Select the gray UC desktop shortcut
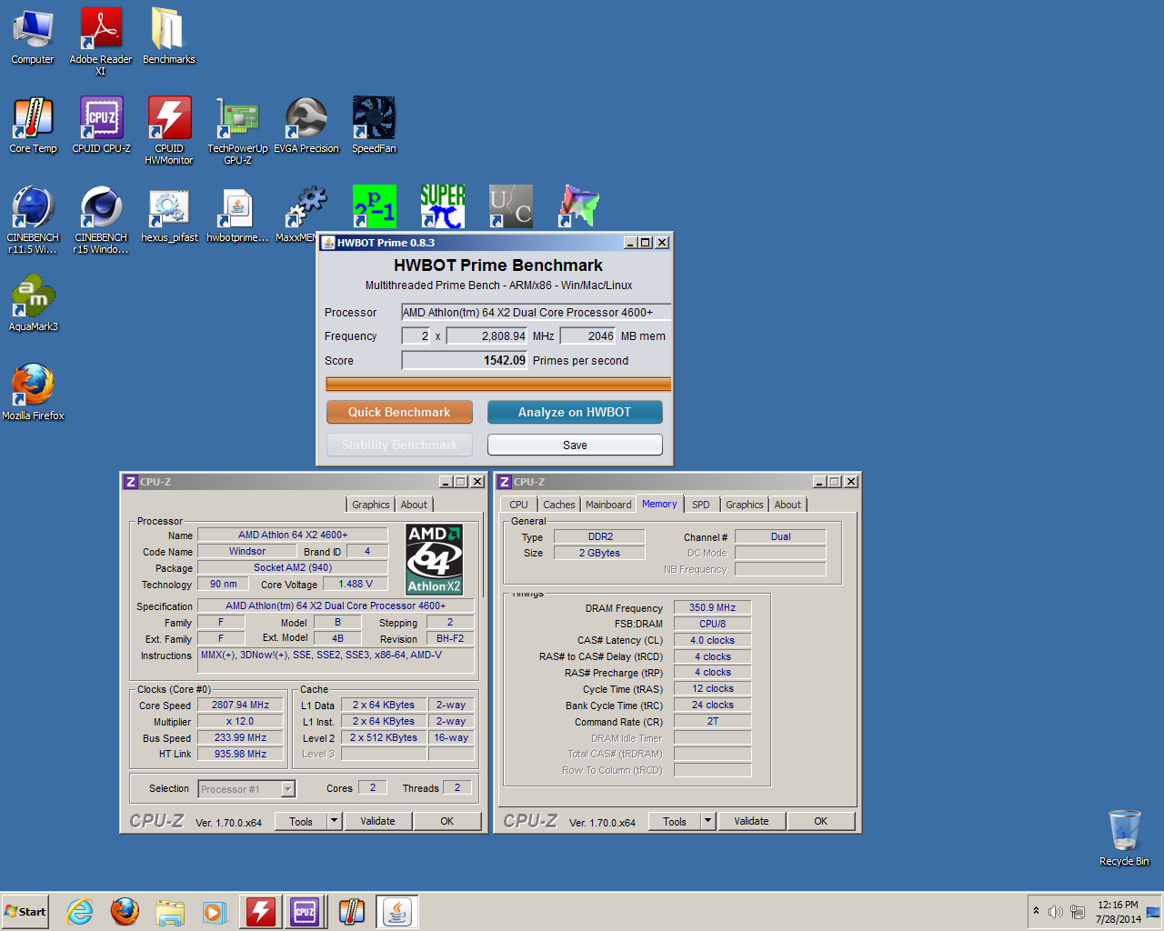1164x931 pixels. click(x=510, y=206)
